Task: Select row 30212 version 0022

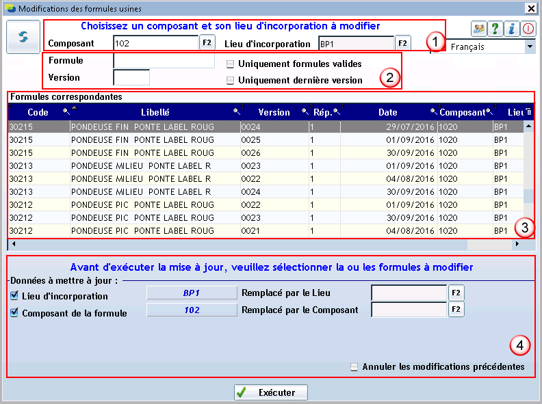Action: tap(266, 205)
